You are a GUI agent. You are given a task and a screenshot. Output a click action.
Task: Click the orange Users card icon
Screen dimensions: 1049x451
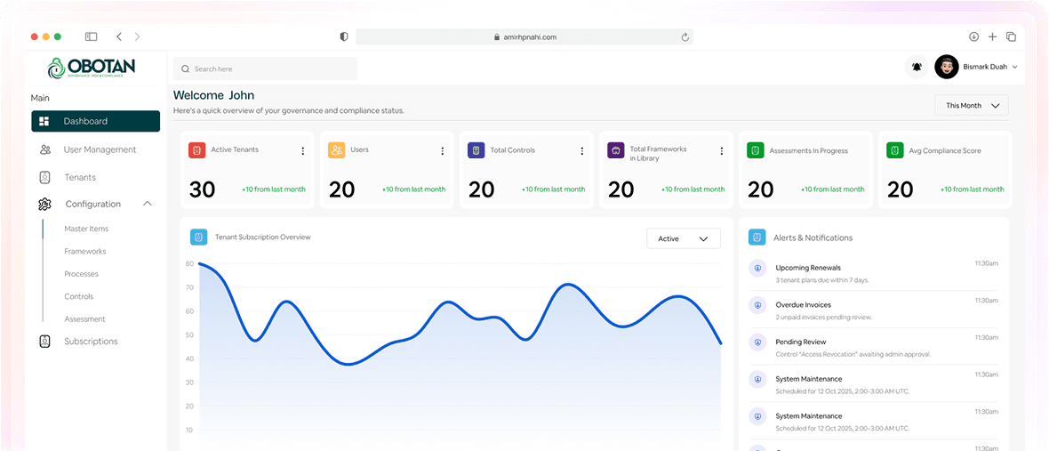click(x=337, y=149)
